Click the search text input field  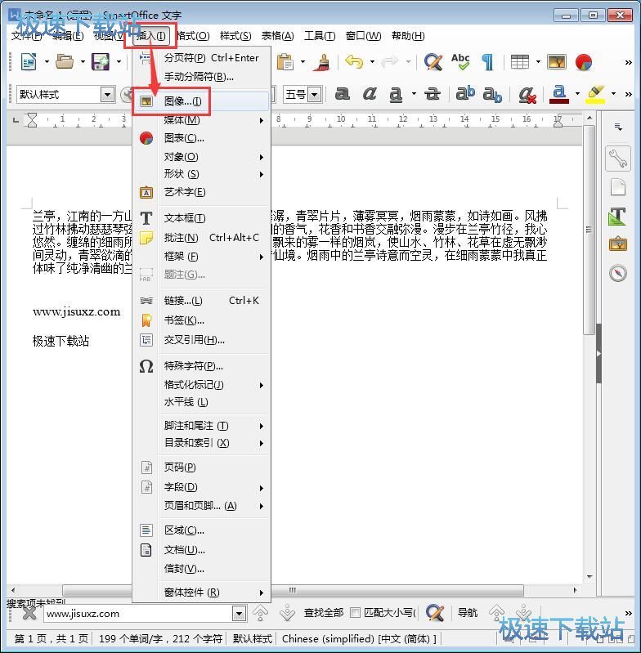pyautogui.click(x=138, y=614)
